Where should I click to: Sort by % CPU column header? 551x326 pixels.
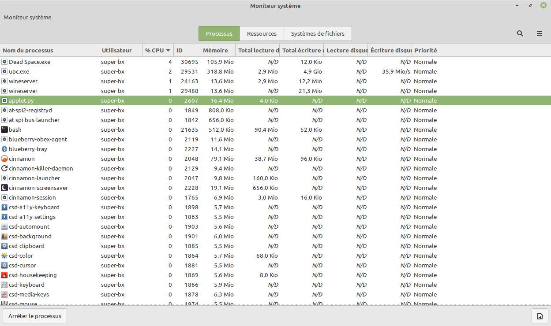pyautogui.click(x=157, y=50)
